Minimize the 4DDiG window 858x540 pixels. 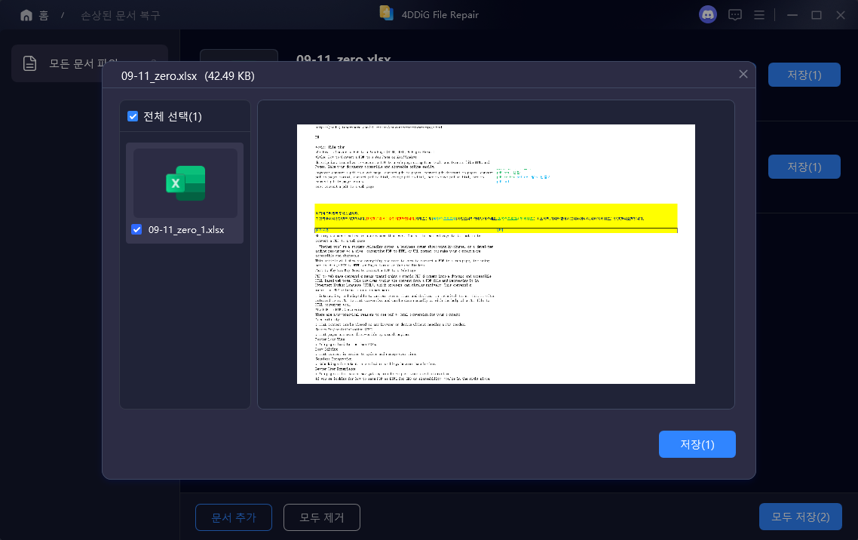pyautogui.click(x=792, y=15)
